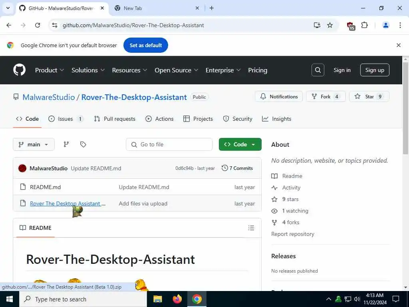Viewport: 409px width, 307px height.
Task: Select the Code tab
Action: pyautogui.click(x=28, y=119)
